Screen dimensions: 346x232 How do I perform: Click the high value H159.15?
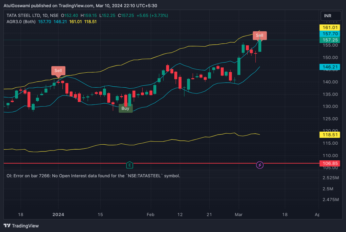(89, 15)
